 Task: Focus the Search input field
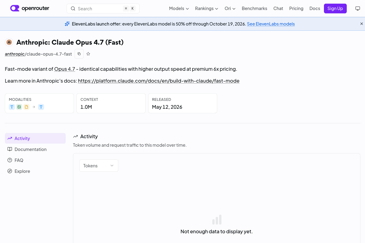[103, 9]
